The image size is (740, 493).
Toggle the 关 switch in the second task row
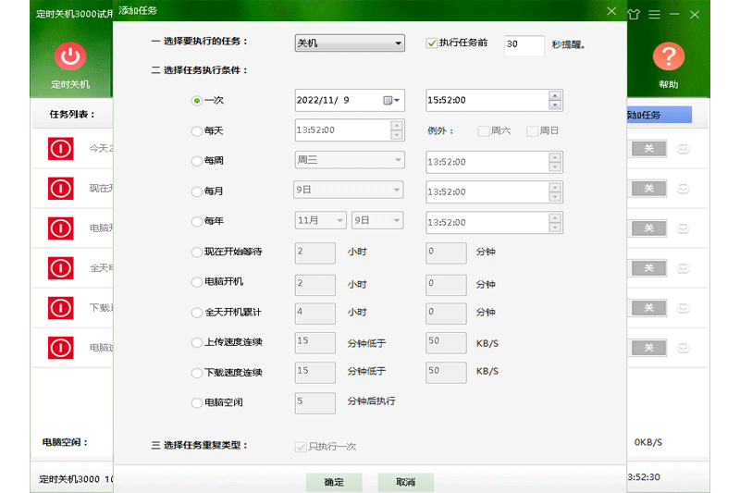[649, 189]
